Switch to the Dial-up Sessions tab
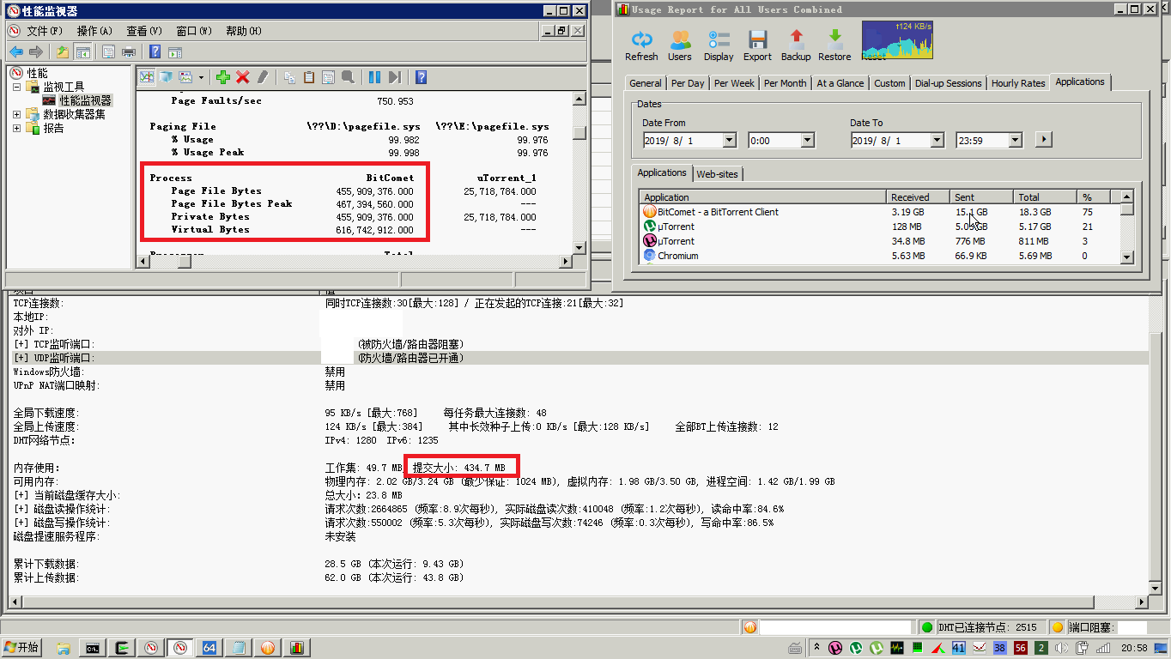The width and height of the screenshot is (1171, 659). click(948, 83)
